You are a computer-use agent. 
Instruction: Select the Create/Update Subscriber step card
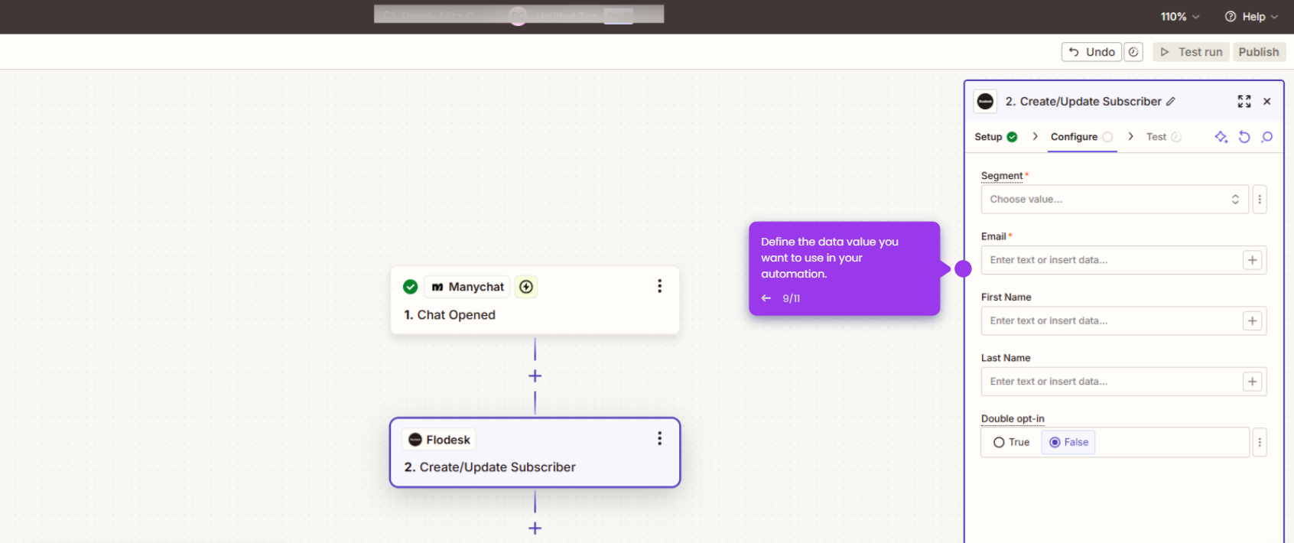[x=535, y=452]
